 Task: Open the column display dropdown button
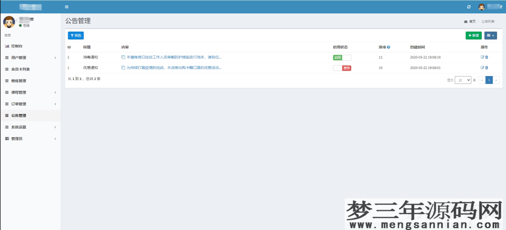pyautogui.click(x=491, y=36)
